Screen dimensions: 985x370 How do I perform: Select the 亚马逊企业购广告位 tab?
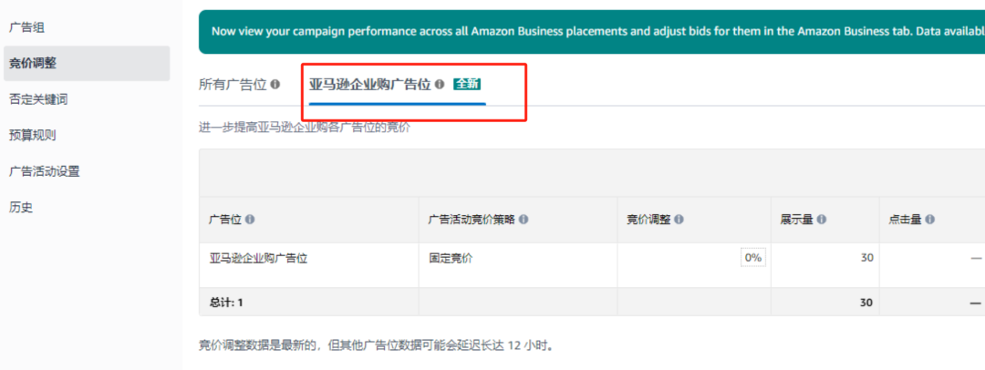click(x=369, y=85)
